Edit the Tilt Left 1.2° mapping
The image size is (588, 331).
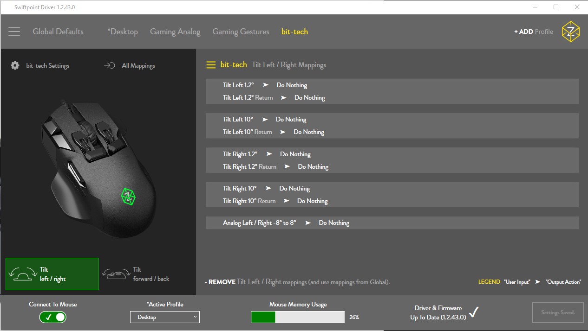click(392, 85)
